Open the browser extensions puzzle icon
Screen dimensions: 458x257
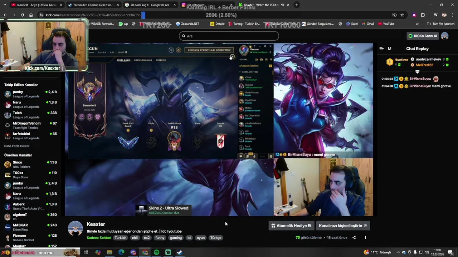tap(423, 15)
